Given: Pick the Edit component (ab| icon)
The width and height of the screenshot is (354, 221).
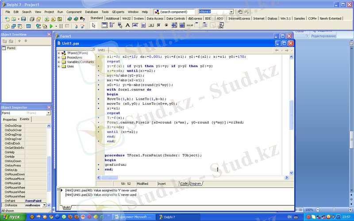Looking at the screenshot, I should pyautogui.click(x=135, y=26).
